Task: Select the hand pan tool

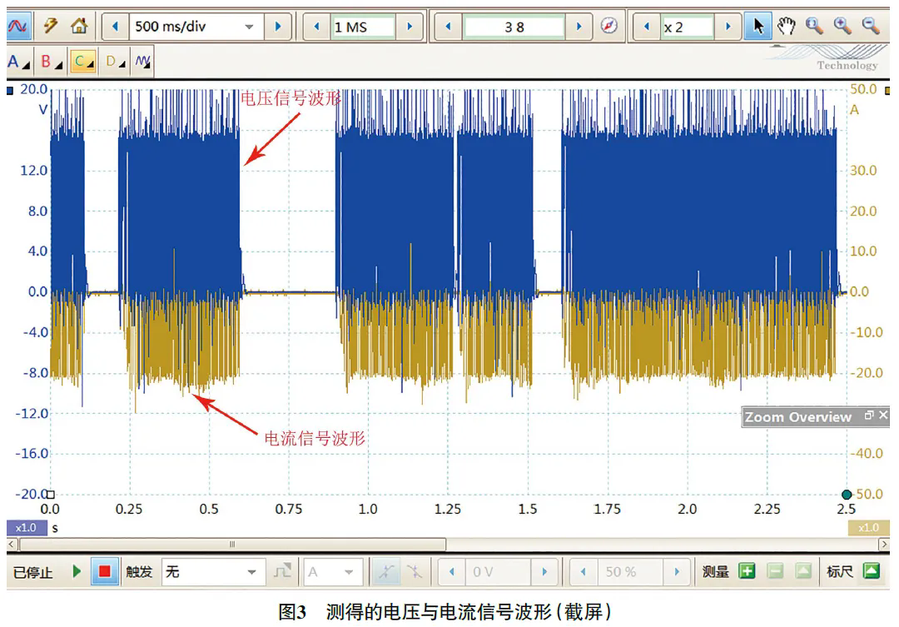Action: pos(786,26)
